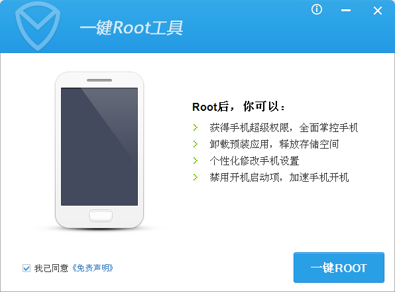This screenshot has height=292, width=395.
Task: Minimize the Root tool window
Action: pyautogui.click(x=346, y=11)
